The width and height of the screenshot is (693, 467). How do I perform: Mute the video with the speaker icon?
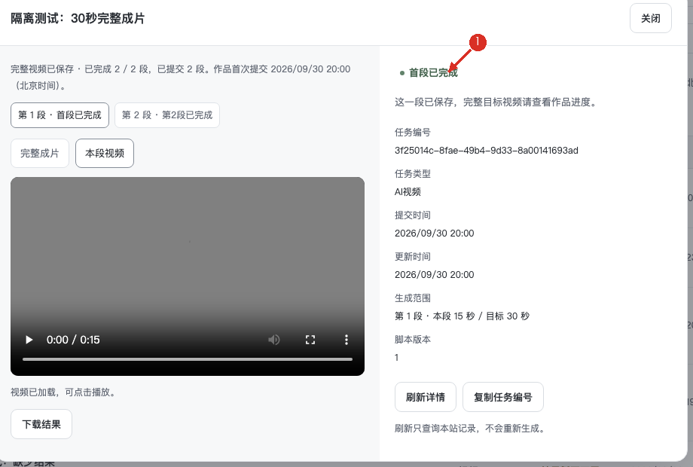[x=274, y=340]
